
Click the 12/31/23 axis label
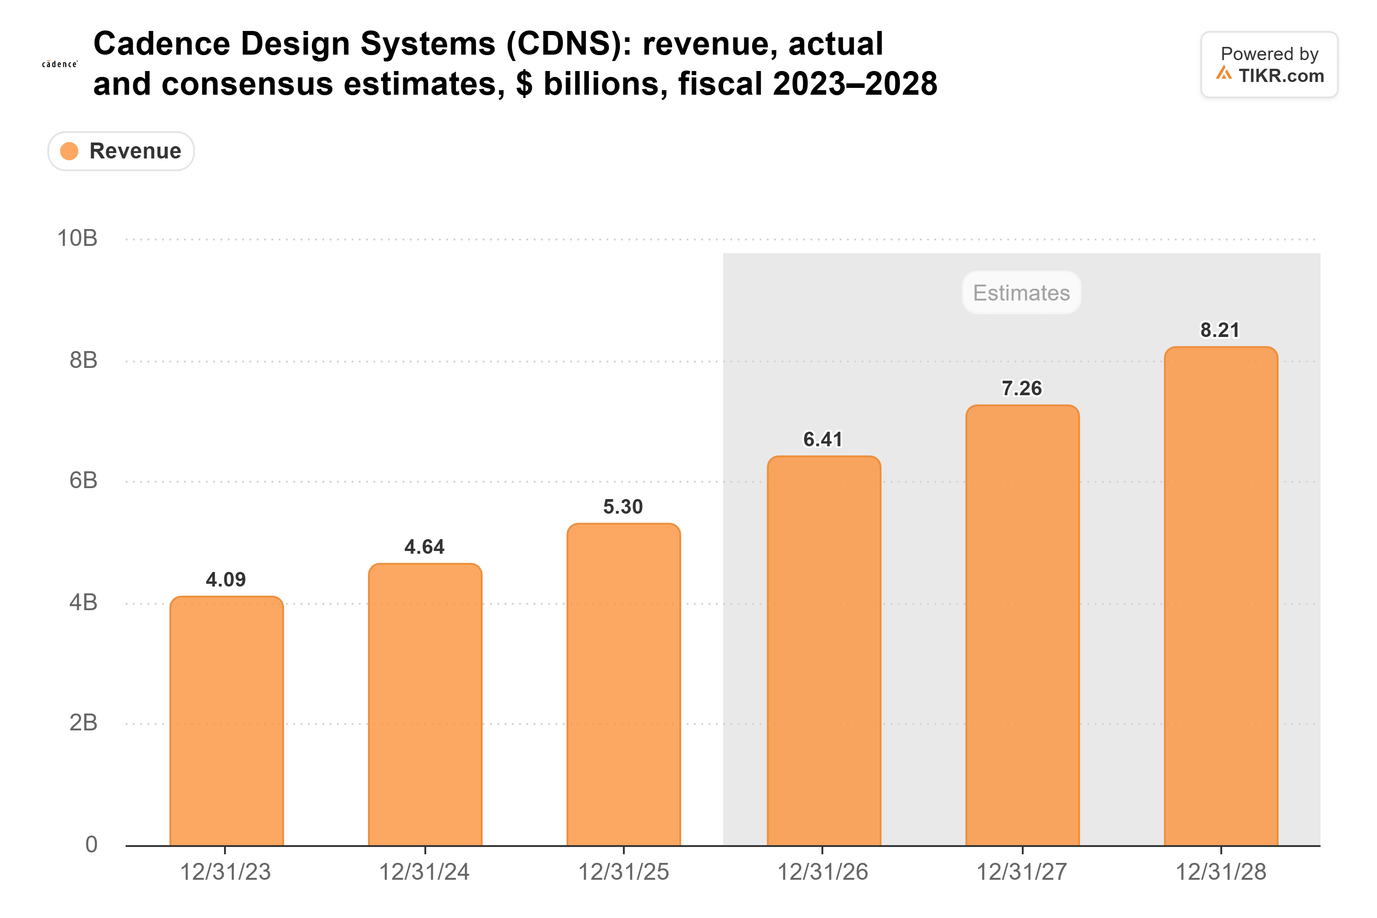[x=225, y=872]
